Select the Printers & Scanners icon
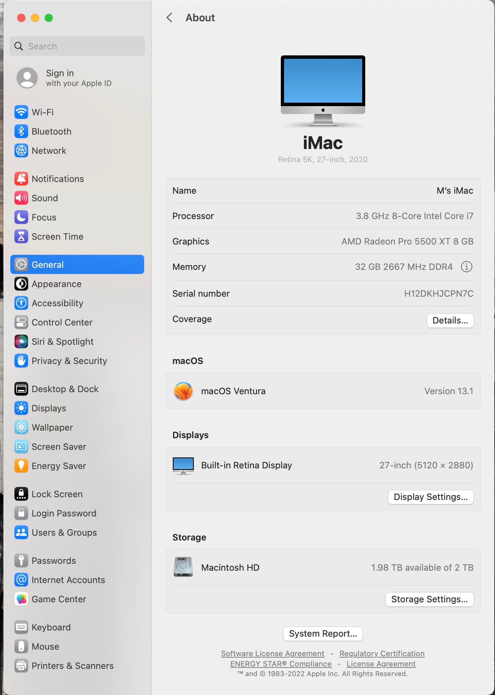 tap(21, 665)
